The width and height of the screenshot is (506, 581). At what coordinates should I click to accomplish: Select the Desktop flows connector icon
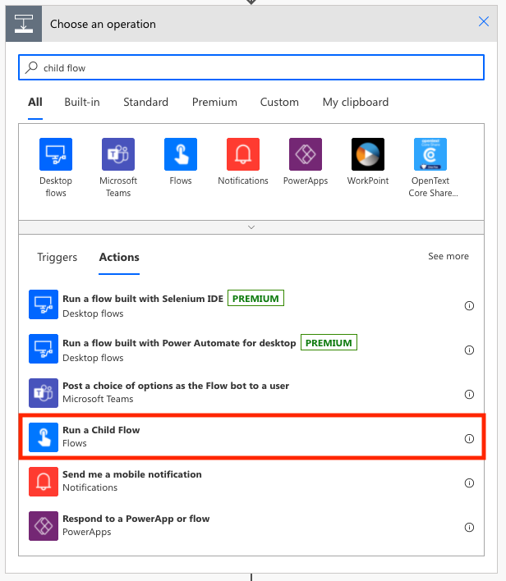tap(56, 154)
